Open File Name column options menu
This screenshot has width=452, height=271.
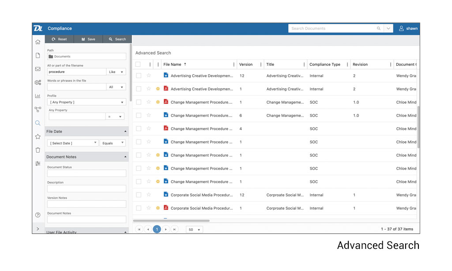click(x=234, y=64)
